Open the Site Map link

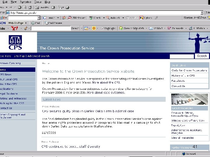tap(20, 56)
